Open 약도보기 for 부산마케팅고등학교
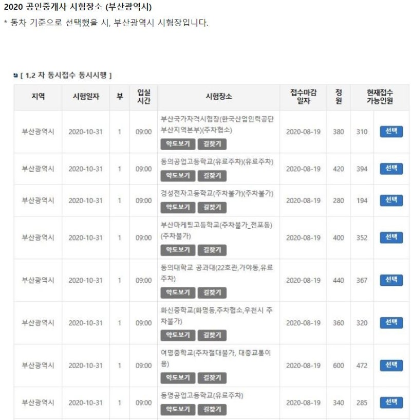Image resolution: width=411 pixels, height=420 pixels. 178,250
